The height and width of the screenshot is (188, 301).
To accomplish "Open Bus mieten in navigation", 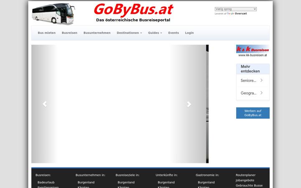I will [47, 33].
